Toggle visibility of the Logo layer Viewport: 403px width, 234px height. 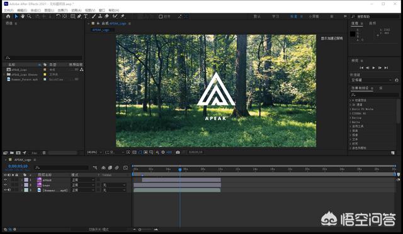[5, 185]
